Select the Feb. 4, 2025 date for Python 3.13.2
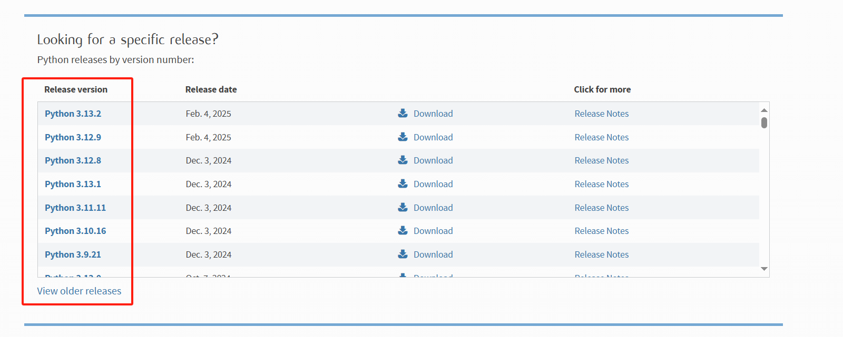Viewport: 843px width, 337px height. [x=208, y=114]
